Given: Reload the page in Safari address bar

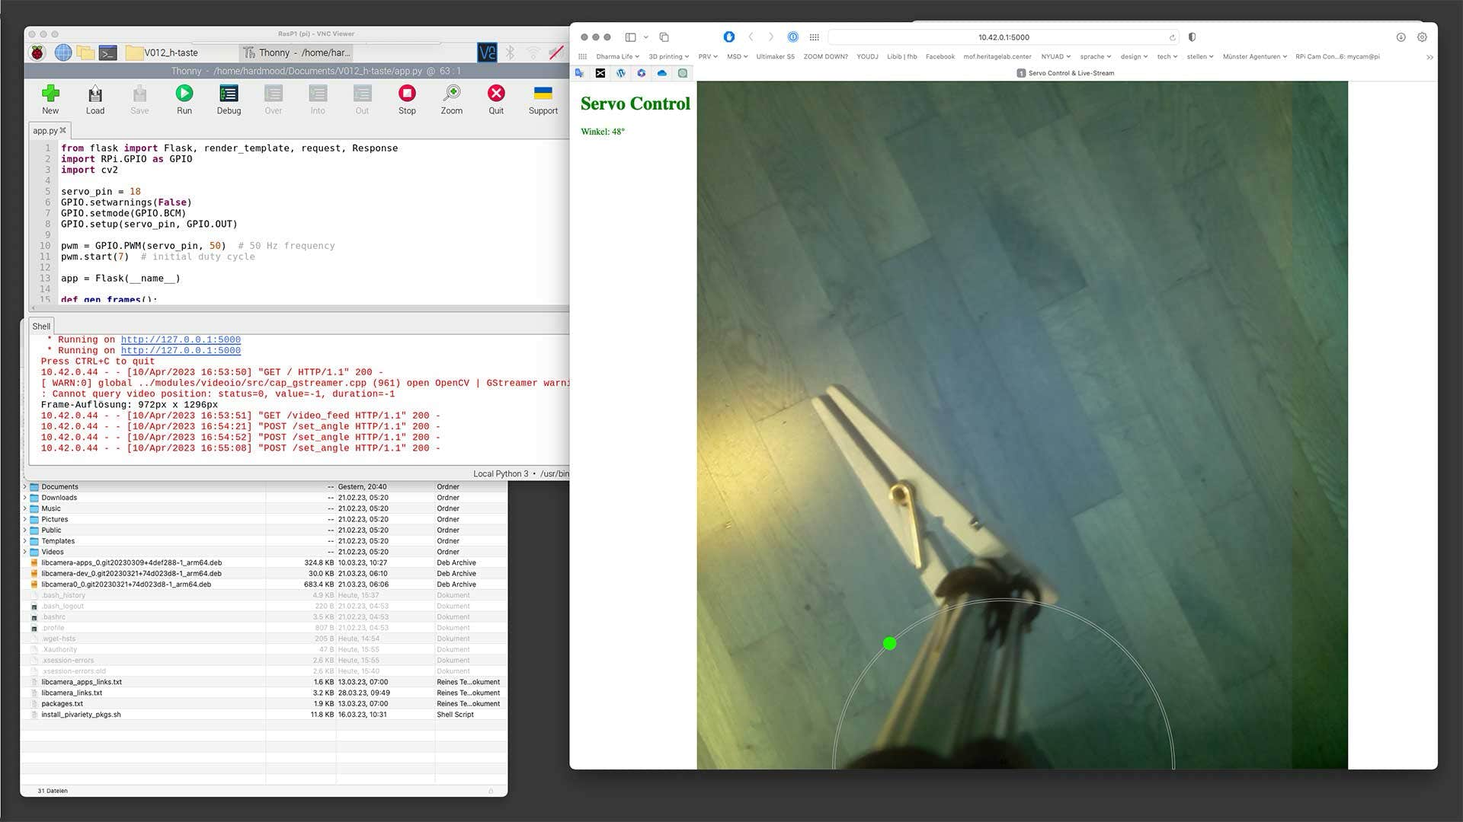Looking at the screenshot, I should (1172, 37).
